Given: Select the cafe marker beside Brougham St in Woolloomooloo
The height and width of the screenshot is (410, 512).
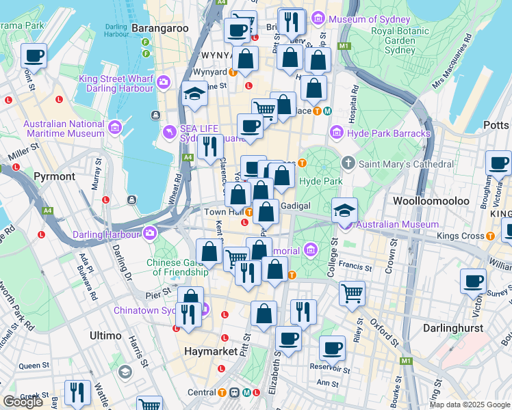Looking at the screenshot, I should tap(498, 165).
